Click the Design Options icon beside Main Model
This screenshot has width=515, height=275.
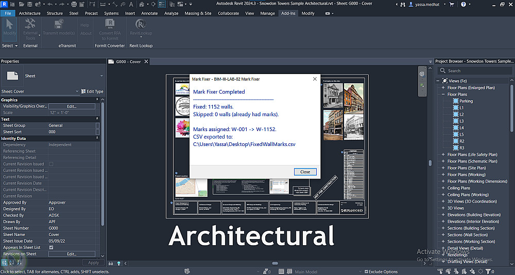[282, 271]
